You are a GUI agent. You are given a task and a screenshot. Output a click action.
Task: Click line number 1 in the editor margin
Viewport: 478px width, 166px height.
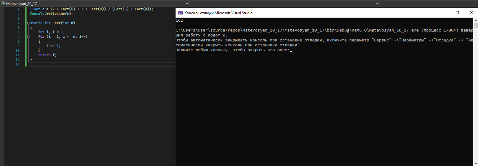coord(19,9)
